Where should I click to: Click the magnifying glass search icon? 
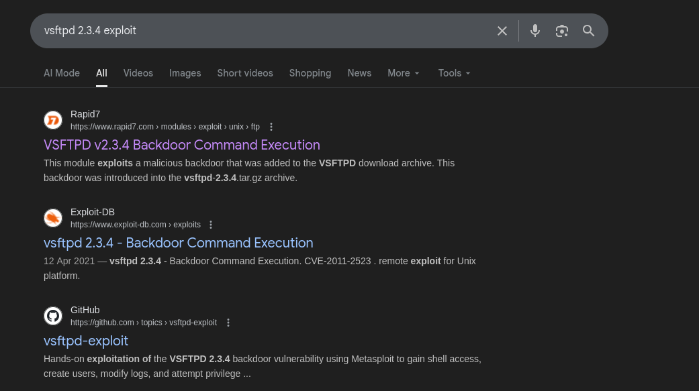click(588, 31)
